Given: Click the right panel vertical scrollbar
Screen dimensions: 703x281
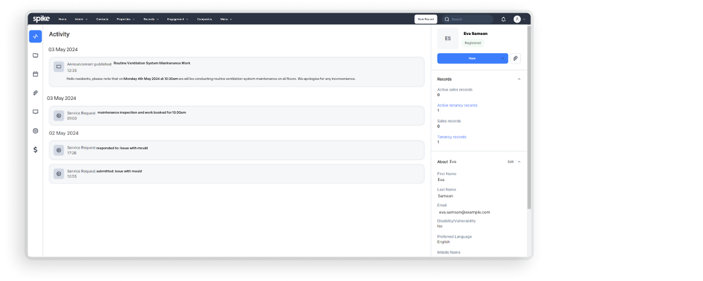Looking at the screenshot, I should pos(529,117).
